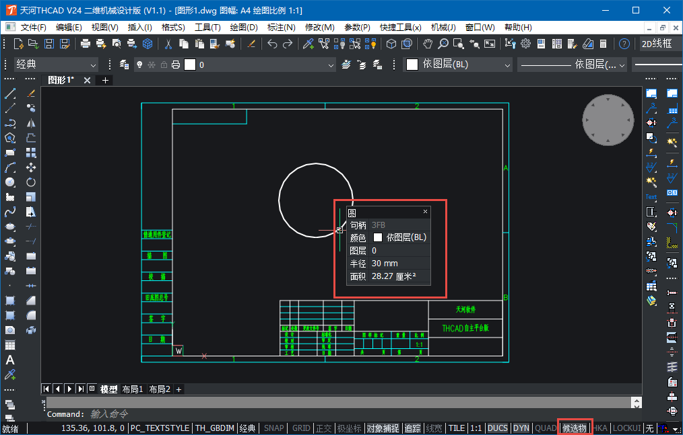Screen dimensions: 683x435
Task: Click the Cut scissors icon
Action: 168,44
